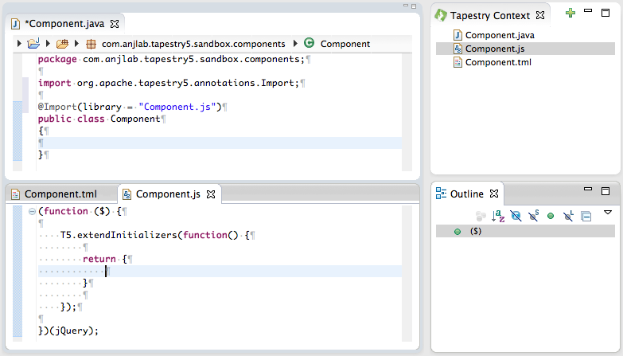Image resolution: width=623 pixels, height=356 pixels.
Task: Switch to the Component.tml editor tab
Action: click(x=60, y=194)
